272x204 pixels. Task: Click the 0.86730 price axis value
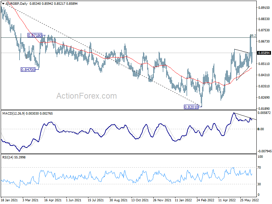coord(264,41)
